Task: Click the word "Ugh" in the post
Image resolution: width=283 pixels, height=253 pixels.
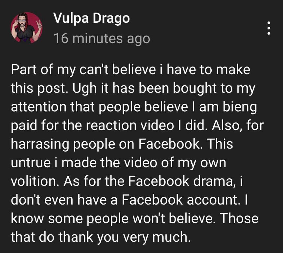Action: coord(85,89)
